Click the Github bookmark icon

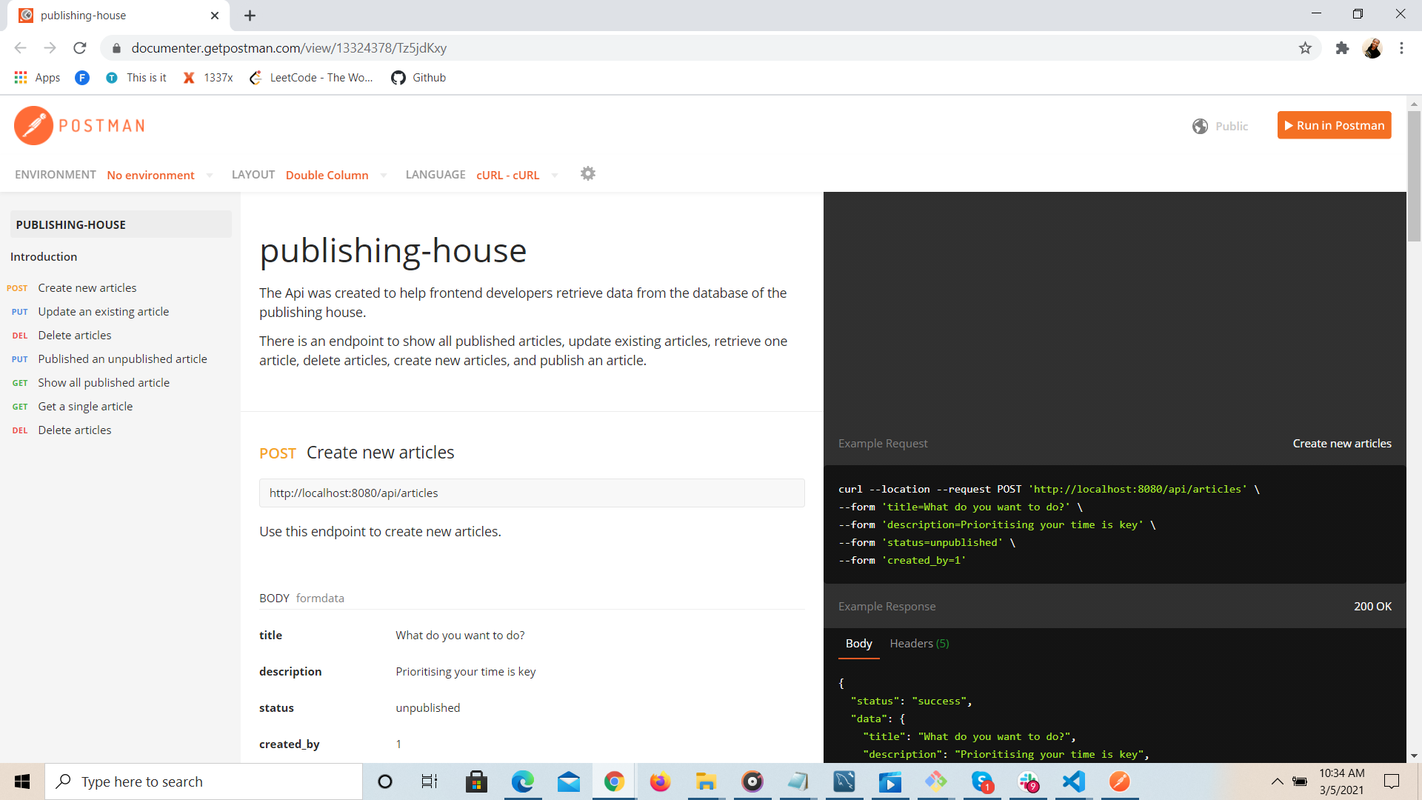(x=398, y=77)
